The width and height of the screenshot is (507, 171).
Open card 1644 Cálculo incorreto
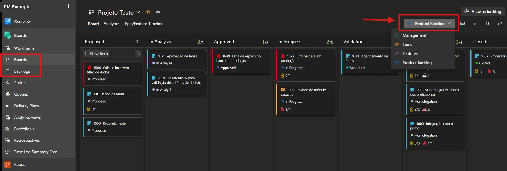(112, 73)
